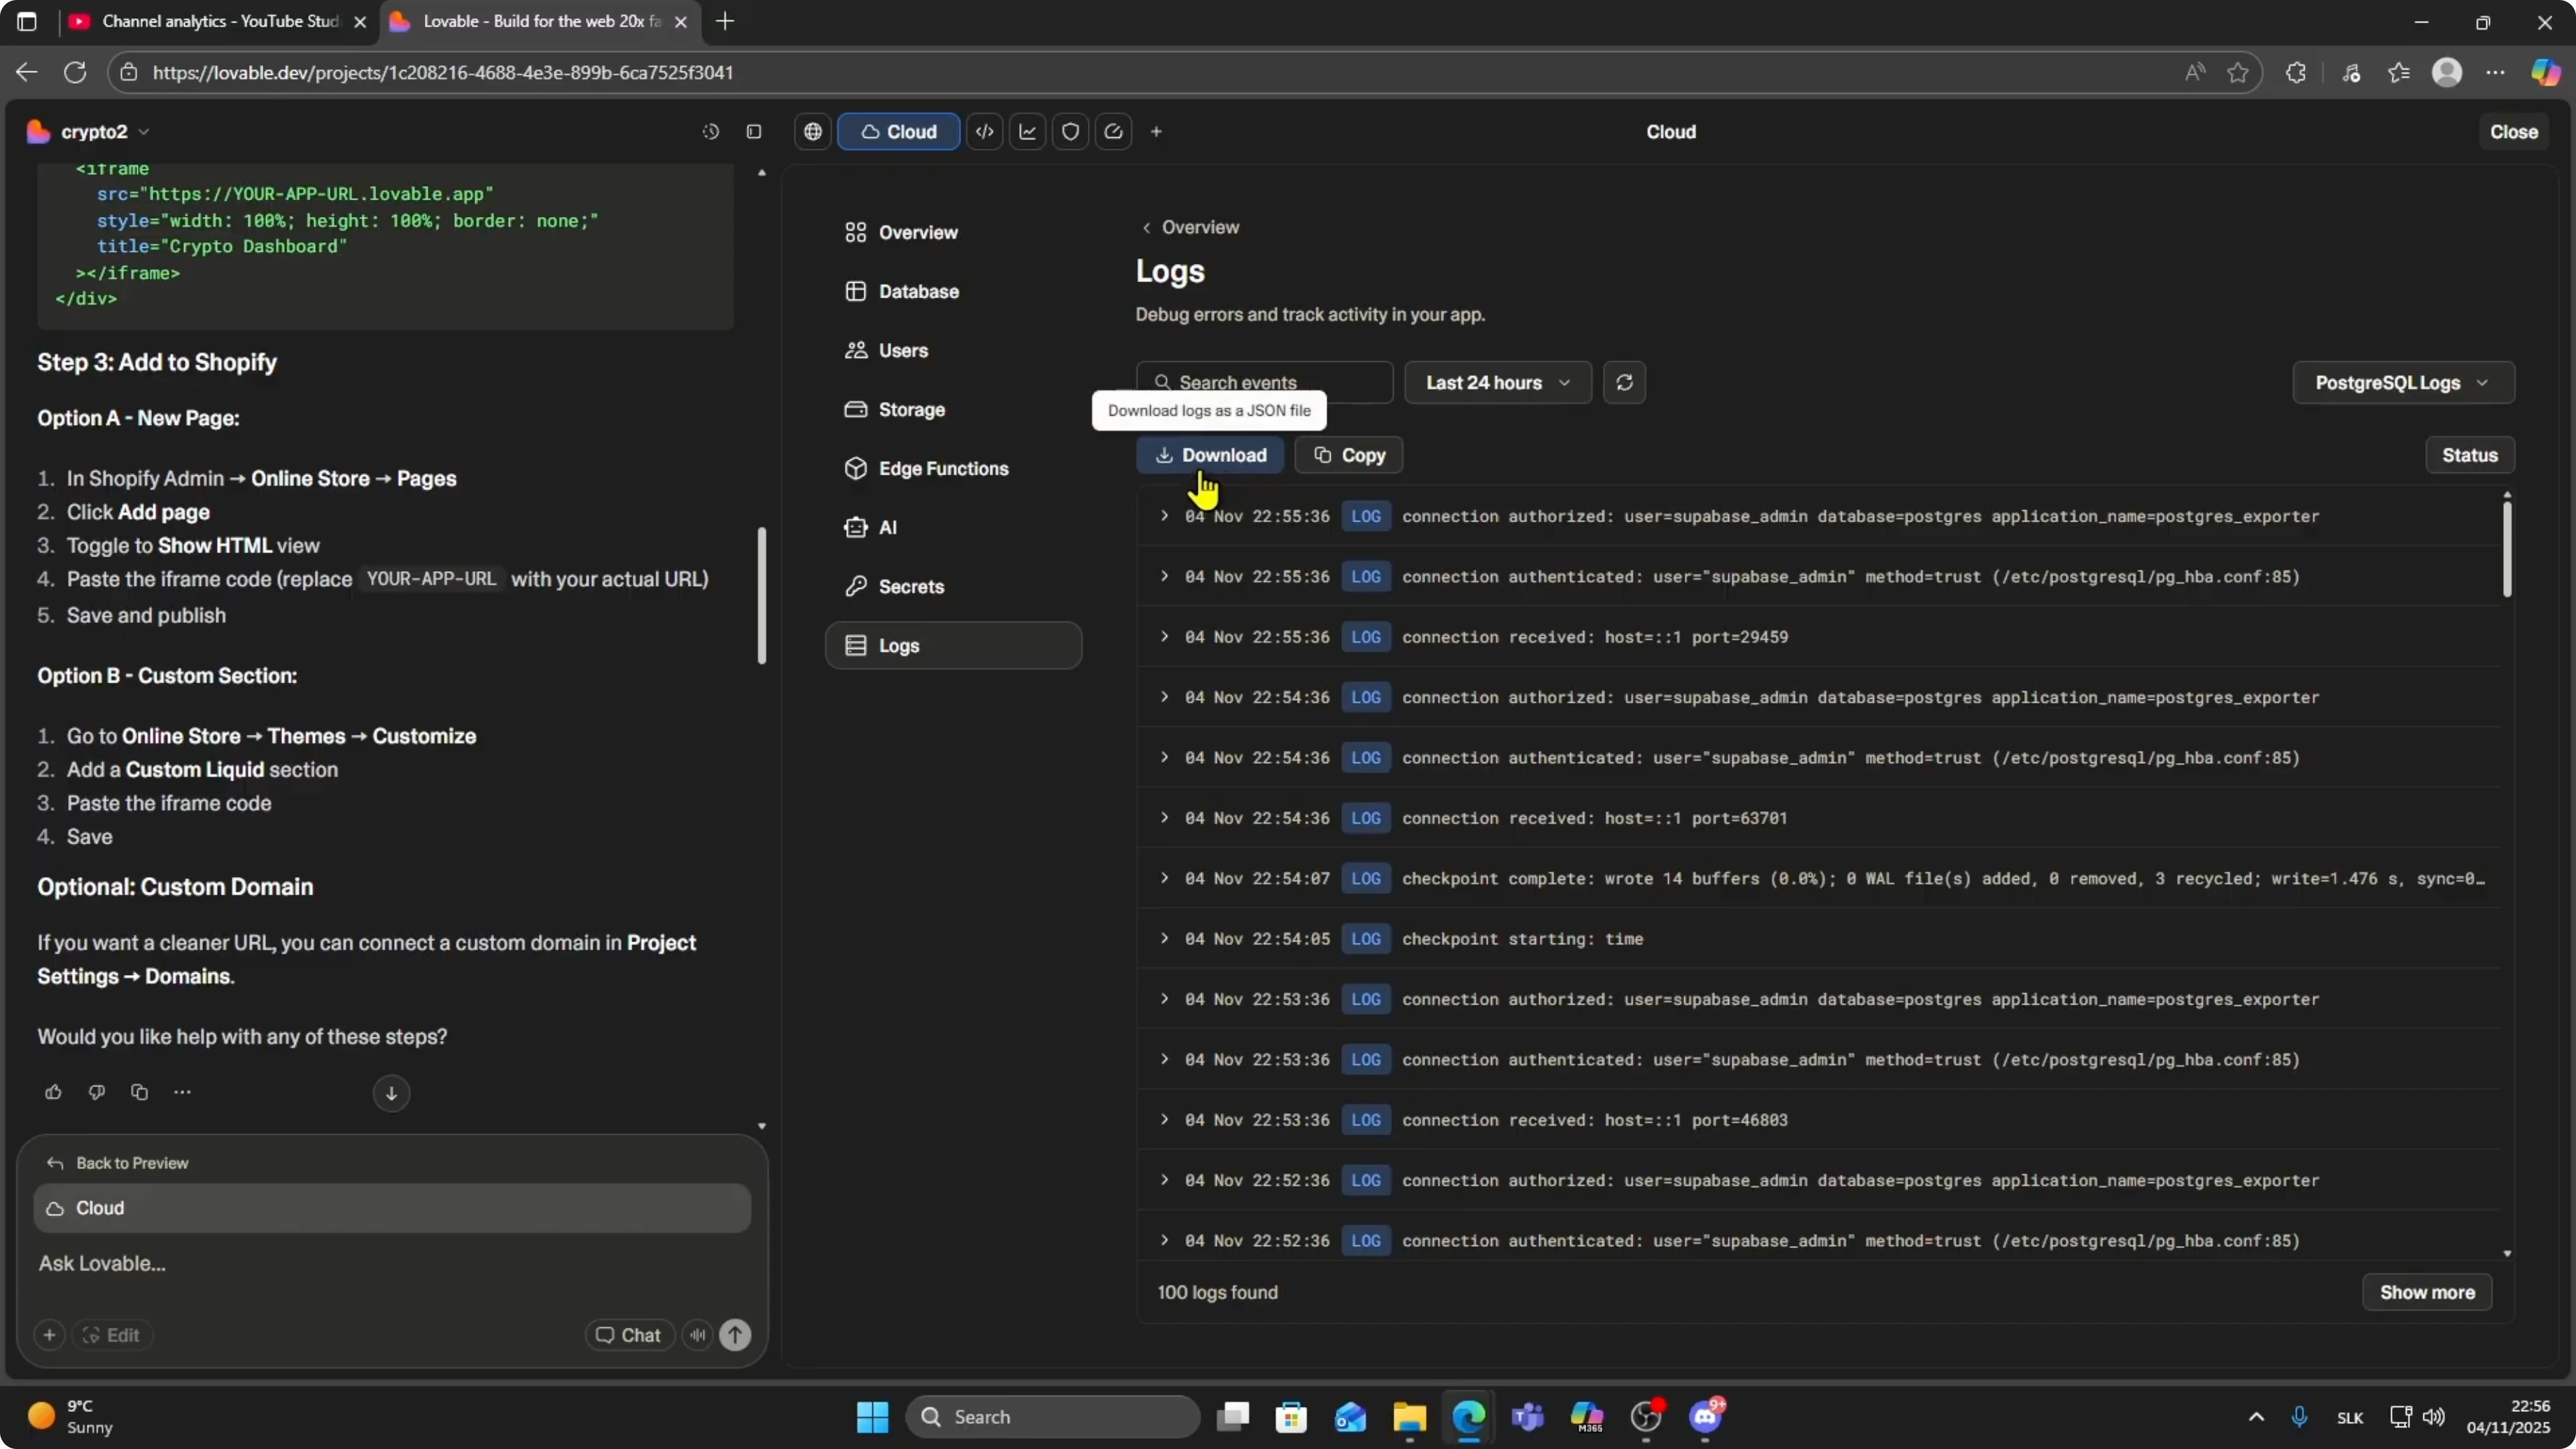This screenshot has height=1449, width=2576.
Task: Open Copilot in Edge toolbar
Action: coord(2545,72)
